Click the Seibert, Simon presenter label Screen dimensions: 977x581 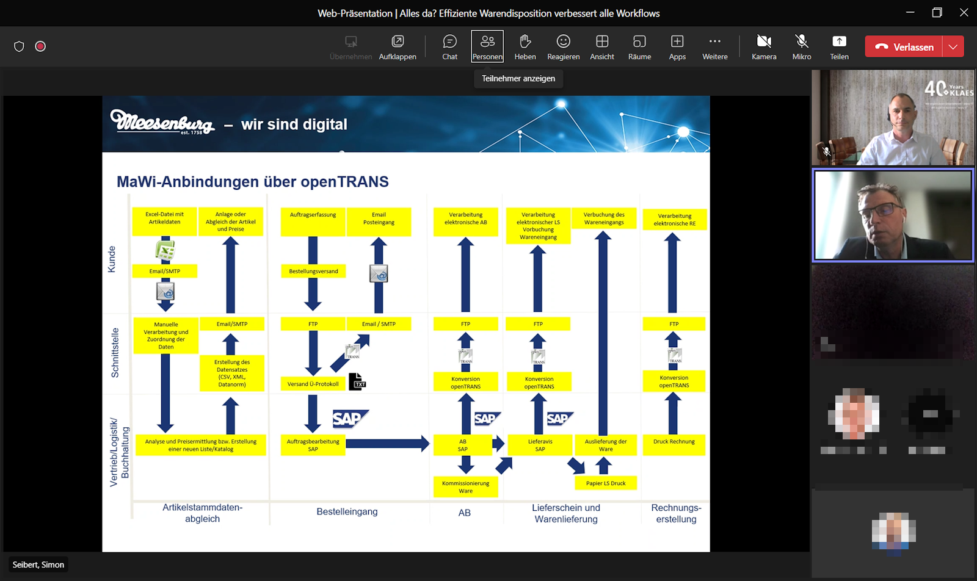[x=38, y=565]
